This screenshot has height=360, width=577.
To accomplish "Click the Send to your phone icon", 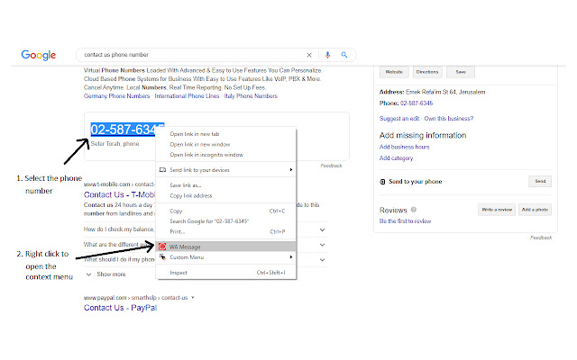I will (382, 182).
